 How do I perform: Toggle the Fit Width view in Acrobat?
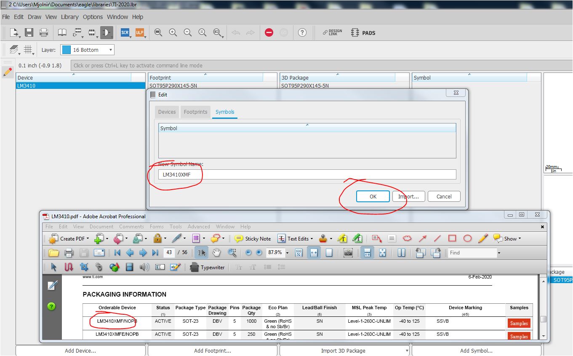click(313, 253)
